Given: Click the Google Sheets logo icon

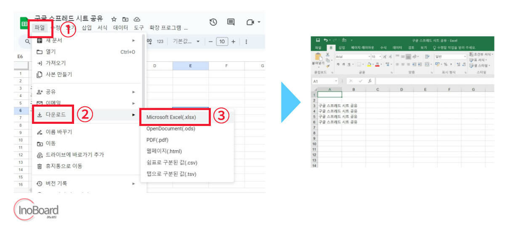Looking at the screenshot, I should click(x=24, y=24).
